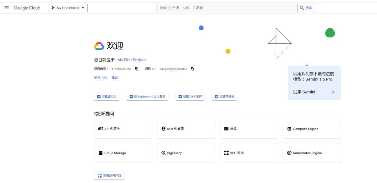Screen dimensions: 377x183
Task: Open the My First Project link
Action: (132, 60)
